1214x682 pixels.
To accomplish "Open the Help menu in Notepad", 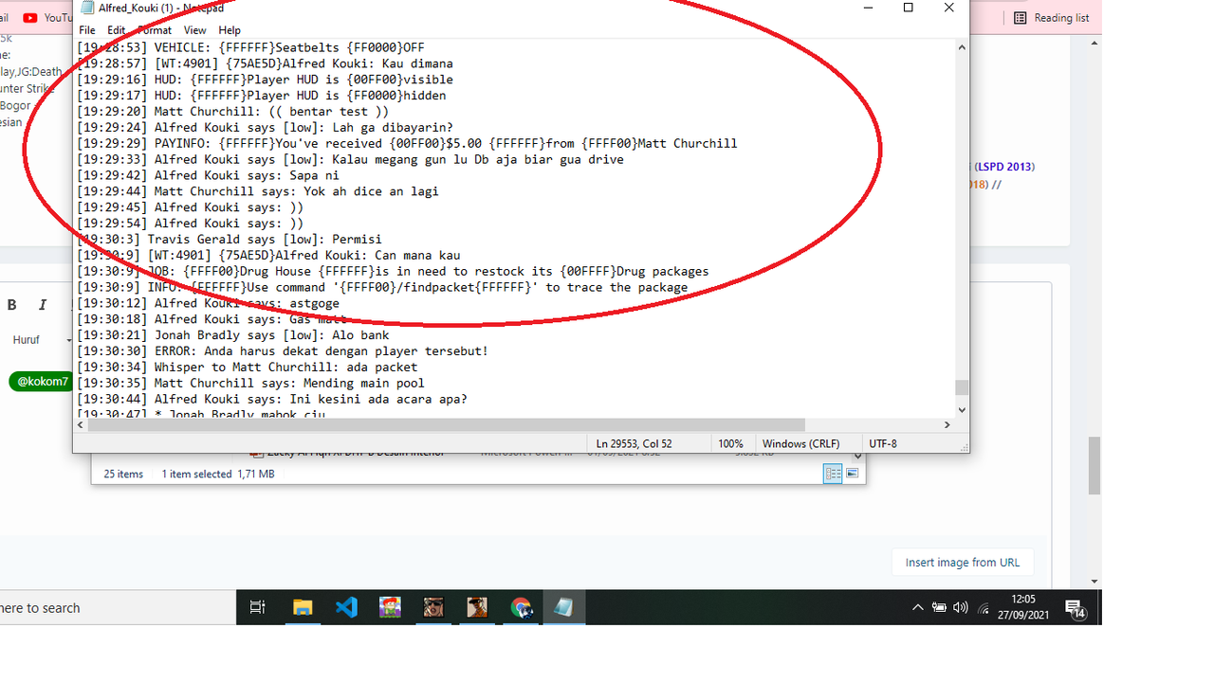I will coord(230,30).
